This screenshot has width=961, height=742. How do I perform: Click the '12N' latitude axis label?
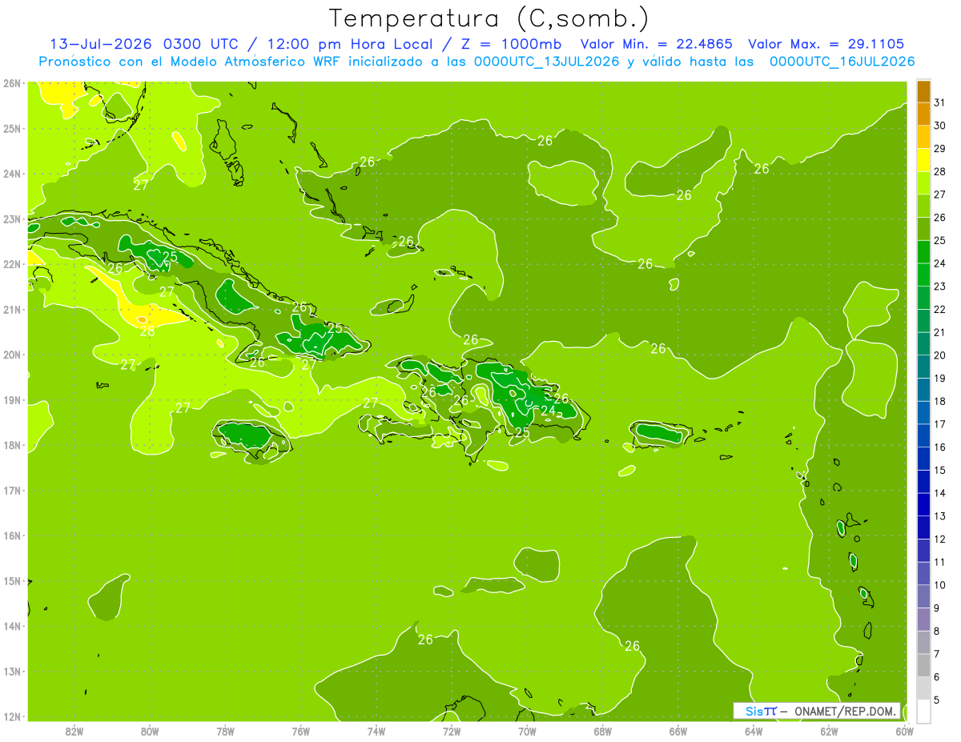[x=12, y=716]
